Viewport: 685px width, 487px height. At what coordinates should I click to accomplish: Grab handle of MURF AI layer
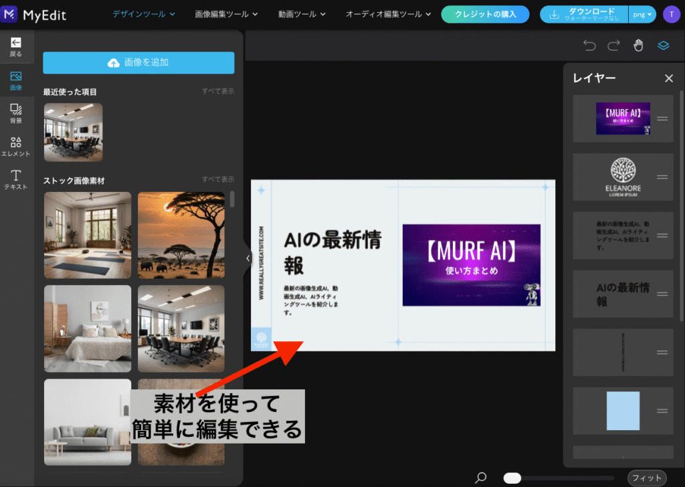coord(662,118)
